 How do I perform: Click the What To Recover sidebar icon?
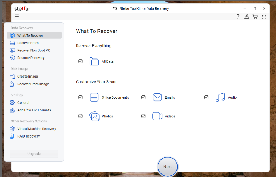12,35
